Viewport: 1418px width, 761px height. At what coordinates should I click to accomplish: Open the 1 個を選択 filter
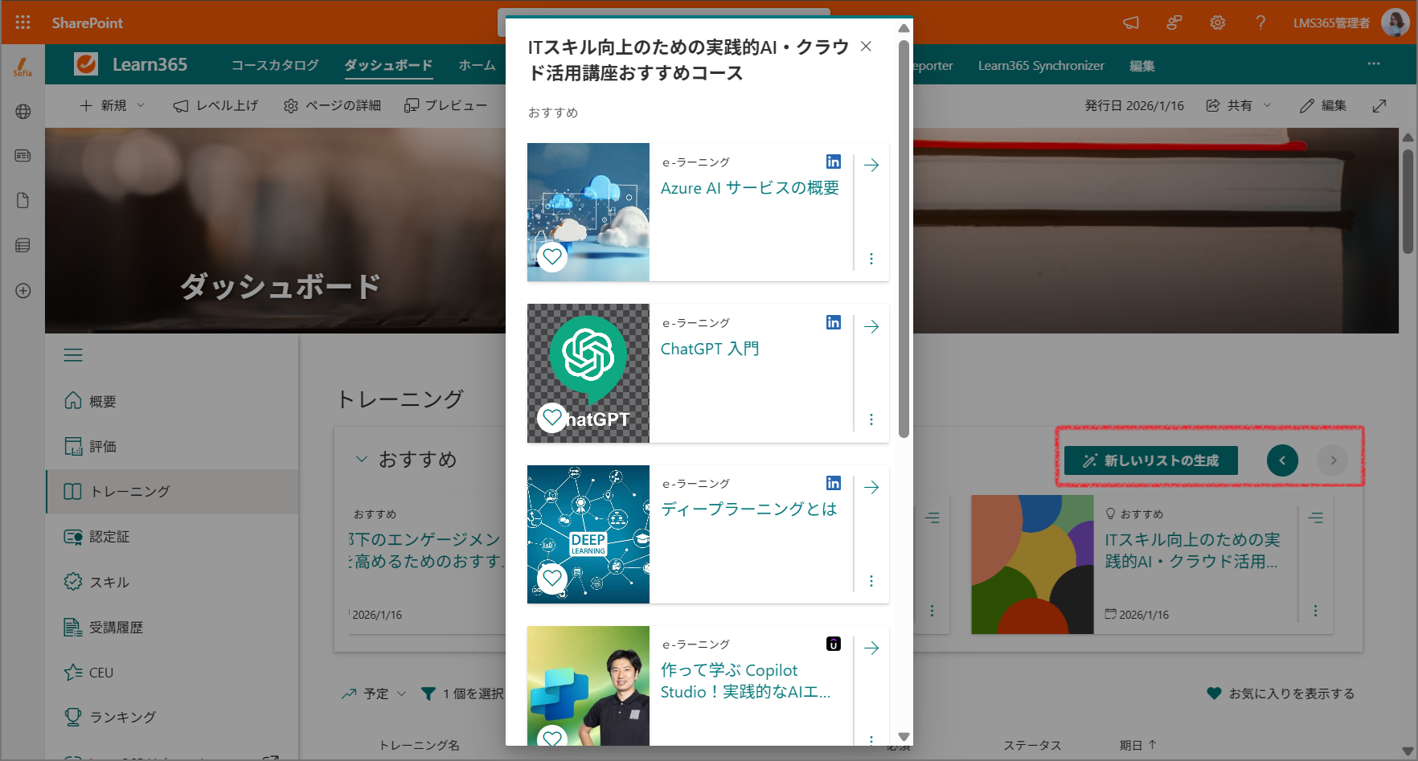[x=463, y=693]
